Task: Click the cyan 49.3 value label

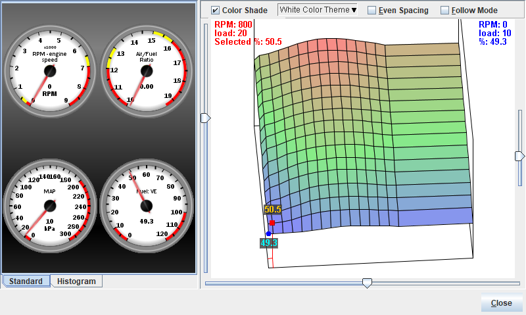Action: pyautogui.click(x=269, y=243)
